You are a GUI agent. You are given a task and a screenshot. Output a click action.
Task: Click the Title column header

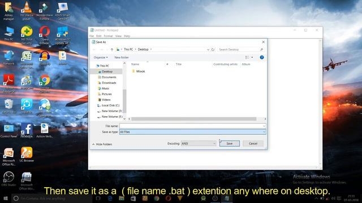179,64
